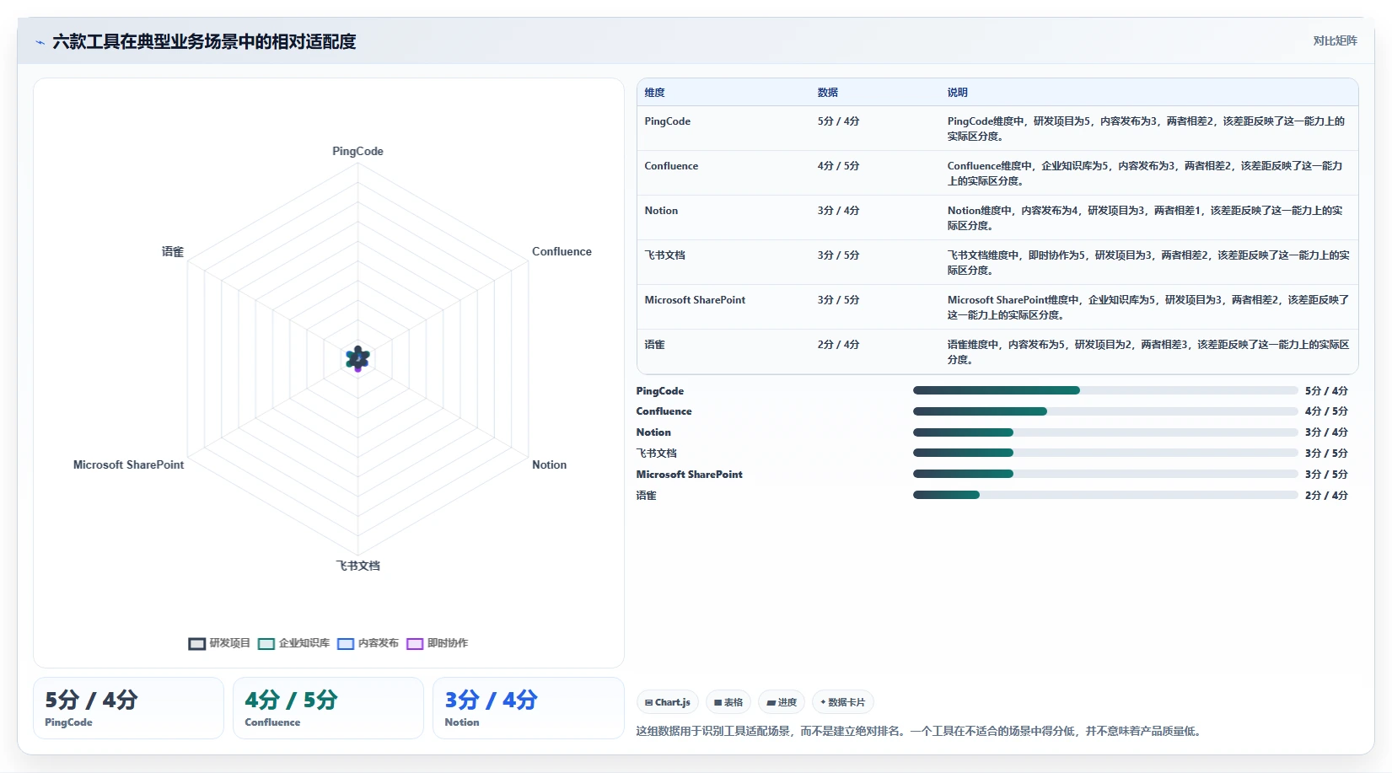Open the Confluence 4分 / 5分 card
Screen dimensions: 1392x773
[328, 708]
